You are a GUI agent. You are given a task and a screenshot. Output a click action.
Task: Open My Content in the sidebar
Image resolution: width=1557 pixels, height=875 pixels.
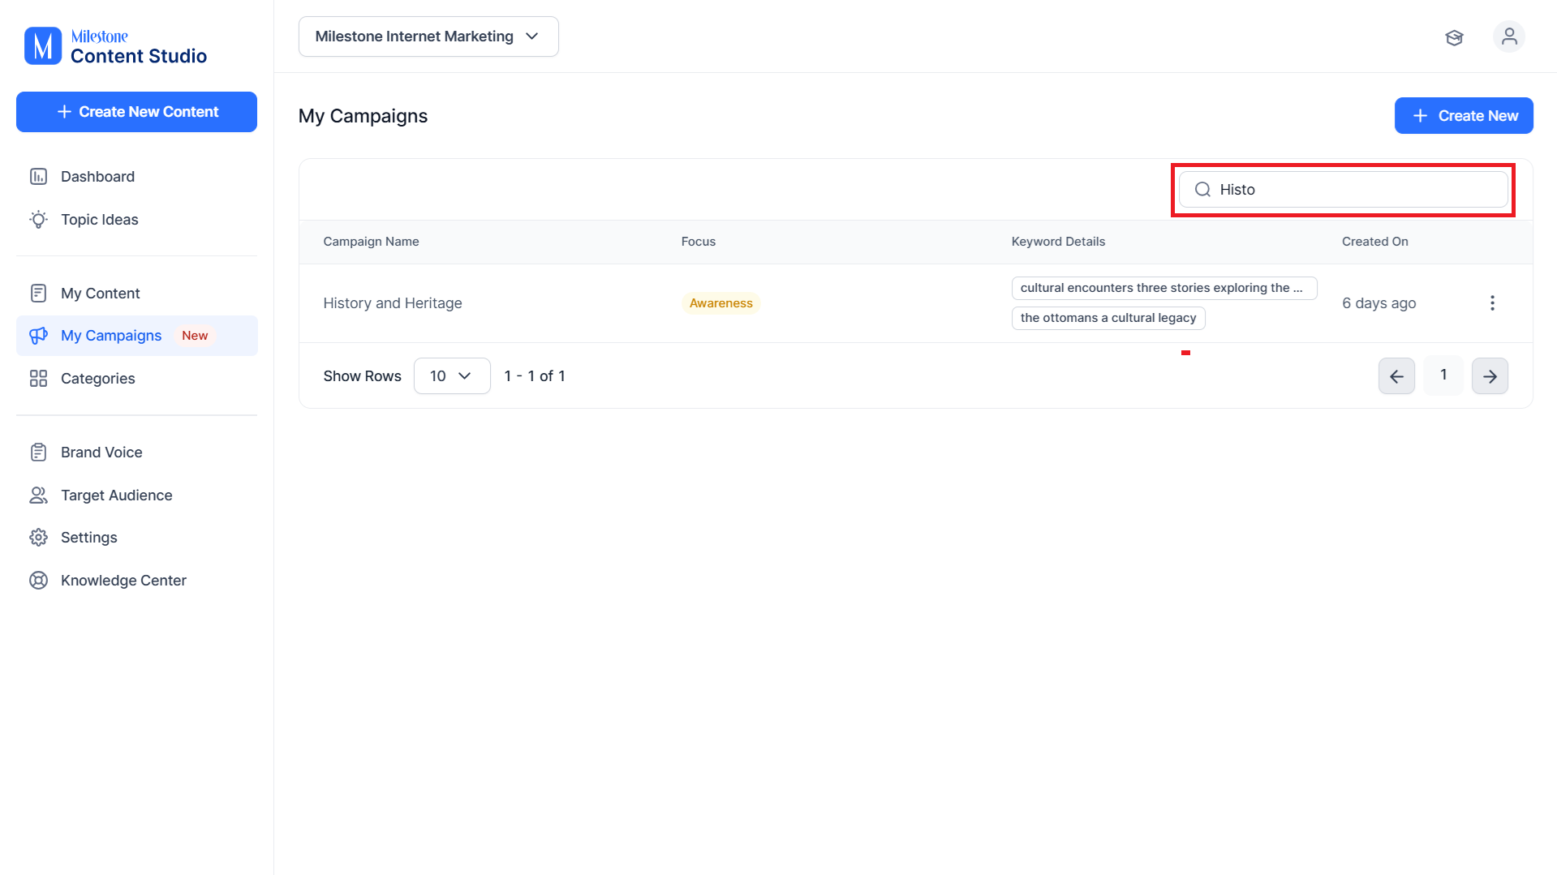click(x=136, y=294)
